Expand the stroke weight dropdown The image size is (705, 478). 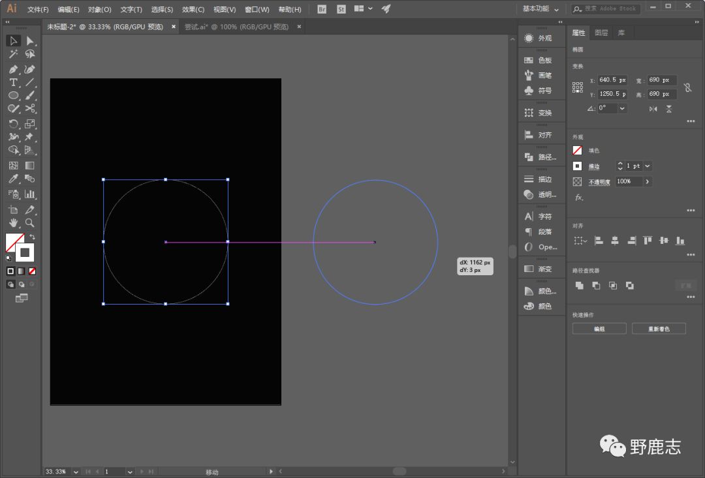point(648,166)
